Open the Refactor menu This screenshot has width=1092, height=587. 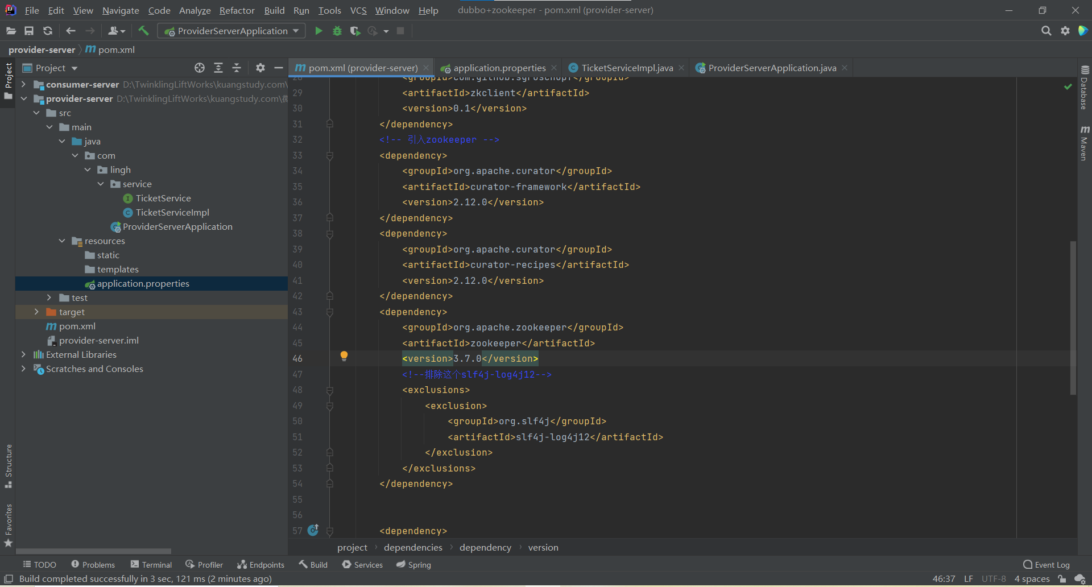(x=237, y=10)
